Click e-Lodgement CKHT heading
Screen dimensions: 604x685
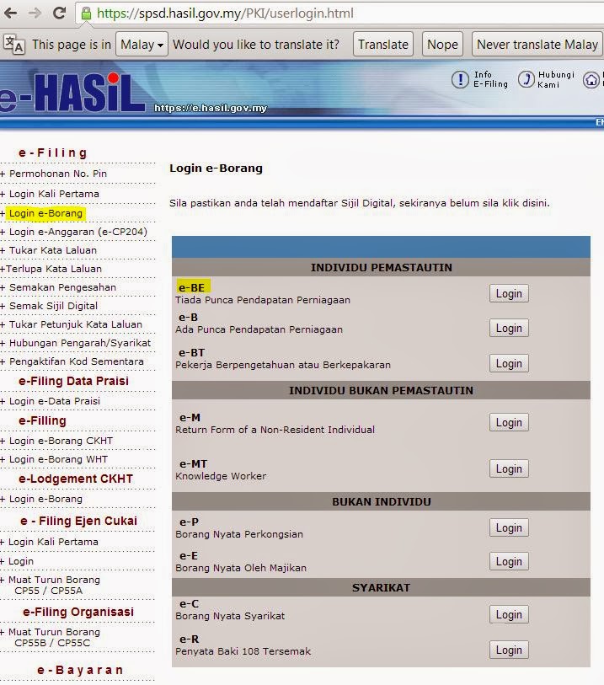[76, 479]
